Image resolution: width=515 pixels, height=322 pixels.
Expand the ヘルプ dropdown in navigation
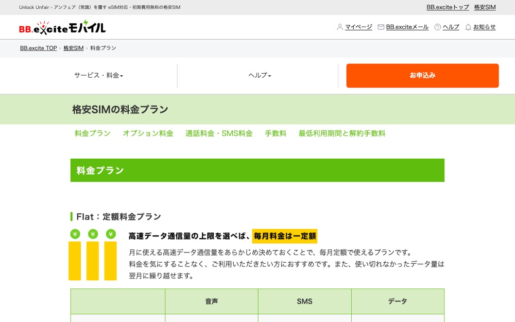[260, 75]
